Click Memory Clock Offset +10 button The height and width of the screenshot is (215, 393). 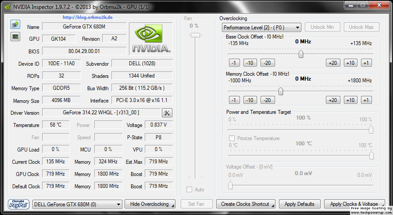click(x=350, y=100)
